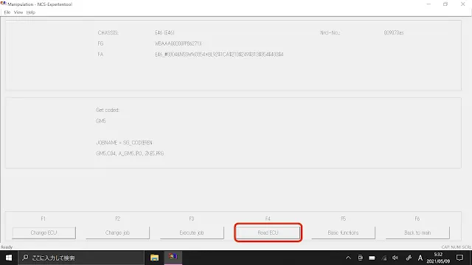
Task: Open the View menu
Action: [18, 13]
